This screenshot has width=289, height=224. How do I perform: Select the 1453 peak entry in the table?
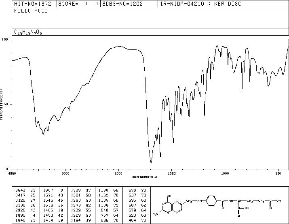[53, 215]
